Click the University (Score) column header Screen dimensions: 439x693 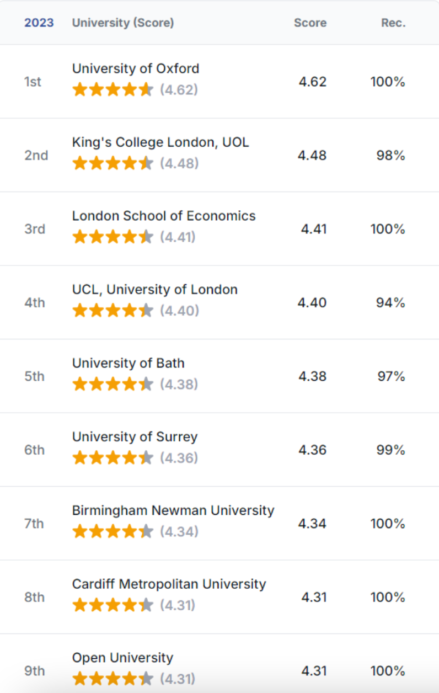pyautogui.click(x=123, y=23)
